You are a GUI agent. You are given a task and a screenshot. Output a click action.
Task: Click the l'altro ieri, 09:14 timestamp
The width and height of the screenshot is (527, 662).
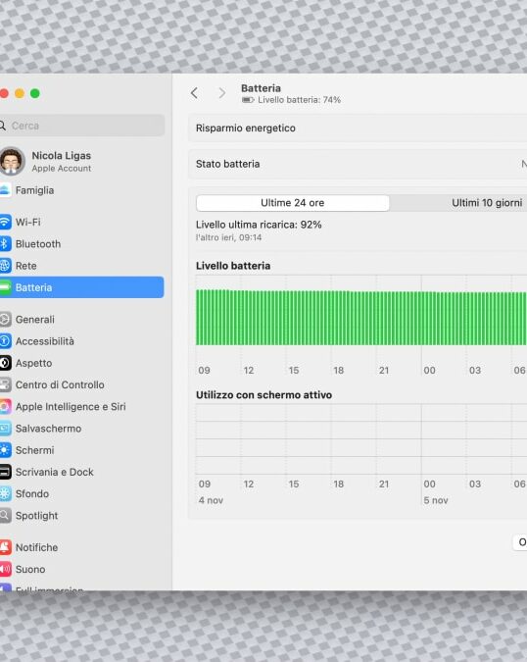(x=228, y=237)
